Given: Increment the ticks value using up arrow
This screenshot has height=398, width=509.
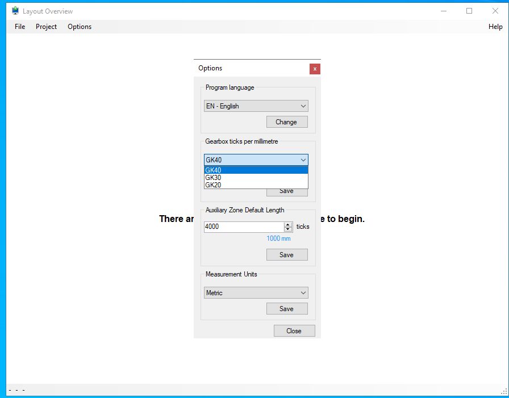Looking at the screenshot, I should [x=288, y=224].
